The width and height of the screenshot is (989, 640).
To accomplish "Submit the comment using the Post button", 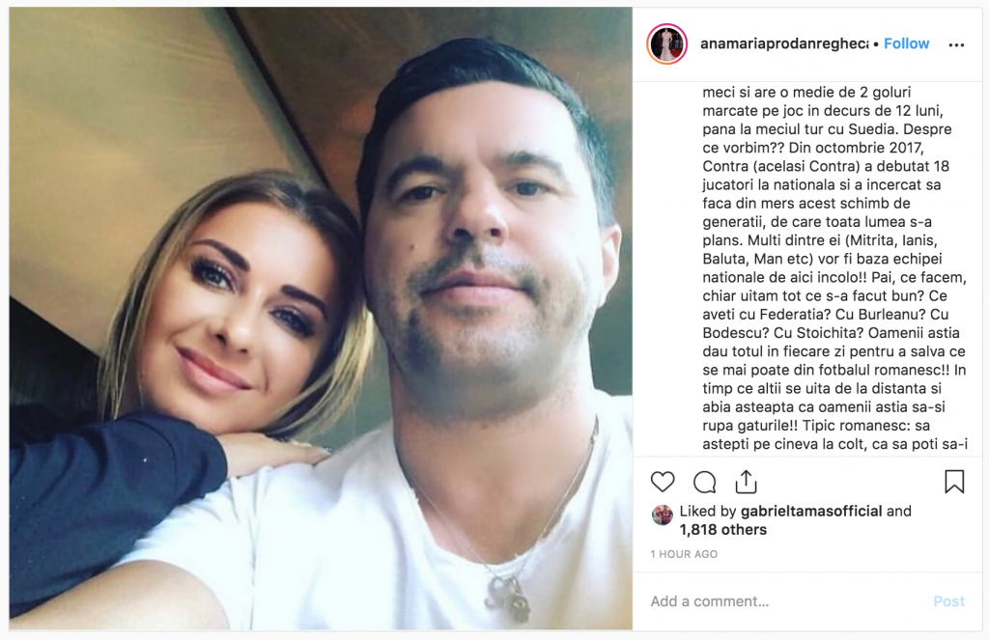I will 948,601.
